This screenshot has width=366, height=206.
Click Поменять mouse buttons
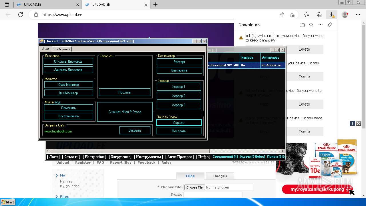coord(69,108)
